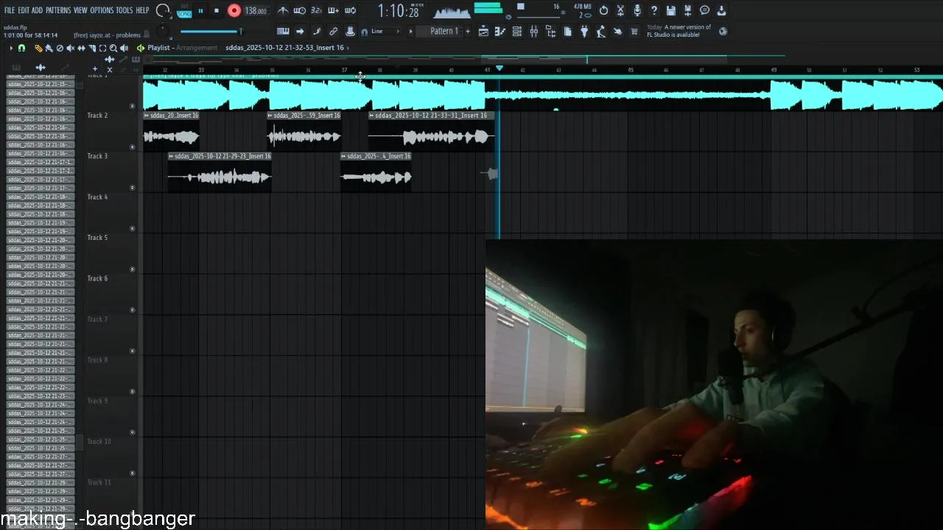This screenshot has width=943, height=530.
Task: Open the plugin picker plug icon
Action: pos(583,31)
